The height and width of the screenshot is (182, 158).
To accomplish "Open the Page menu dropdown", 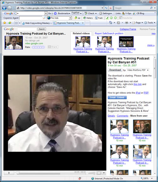I will (138, 23).
